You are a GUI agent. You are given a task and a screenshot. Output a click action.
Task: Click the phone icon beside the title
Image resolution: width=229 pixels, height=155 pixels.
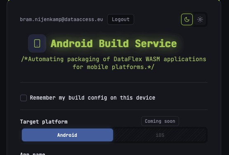click(x=37, y=43)
